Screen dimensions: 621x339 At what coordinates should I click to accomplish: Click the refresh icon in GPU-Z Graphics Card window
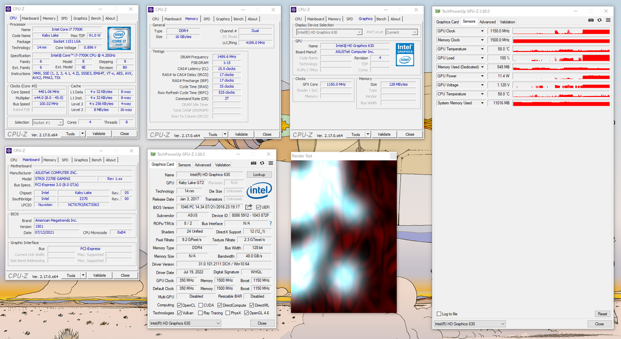(262, 163)
